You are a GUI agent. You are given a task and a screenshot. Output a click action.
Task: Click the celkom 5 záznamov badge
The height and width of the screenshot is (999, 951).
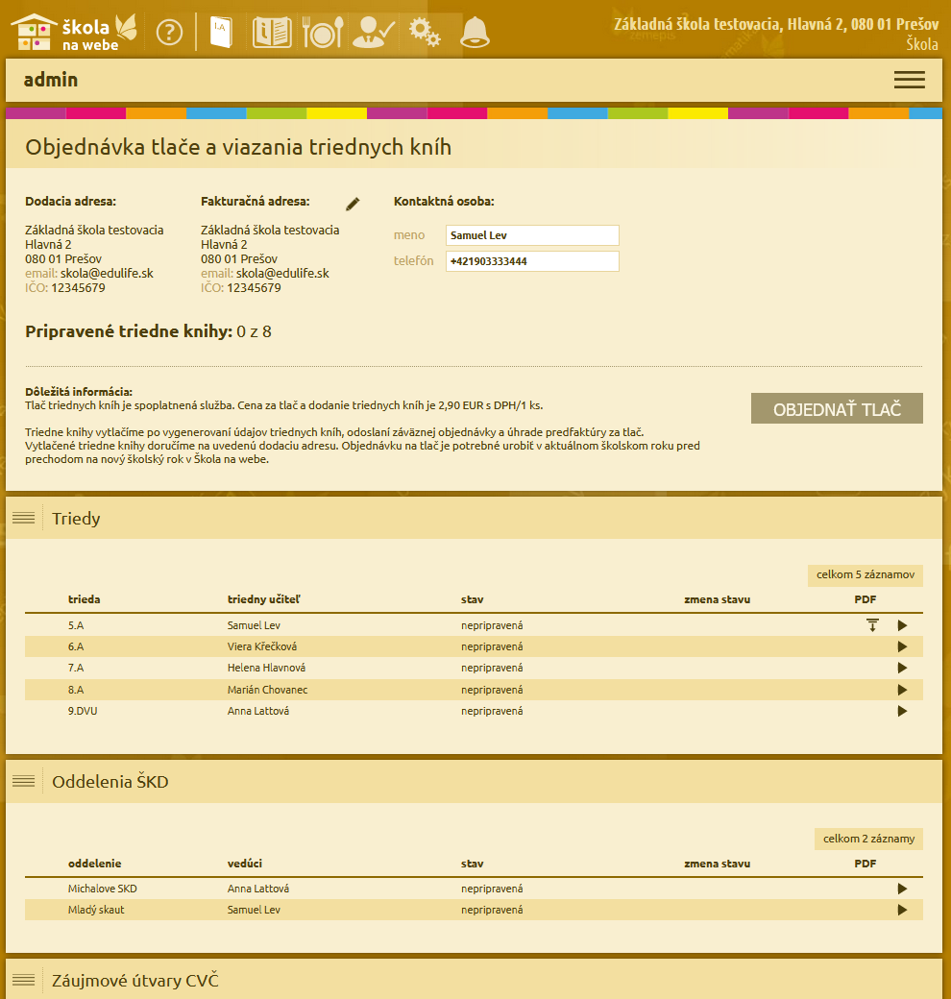[865, 574]
